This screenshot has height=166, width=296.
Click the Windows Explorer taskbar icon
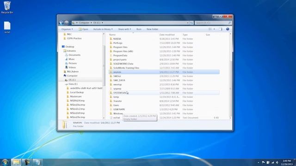[16, 162]
